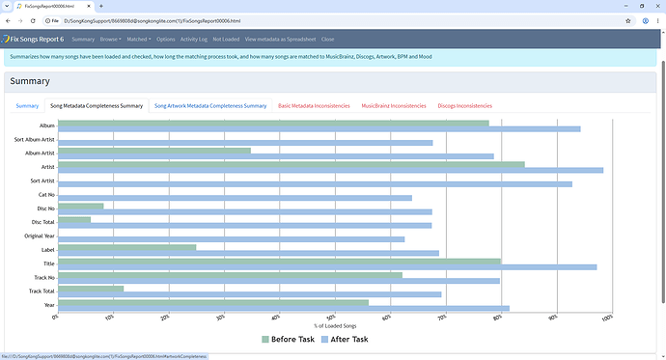
Task: Click View metadata as Spreadsheet
Action: coord(280,39)
